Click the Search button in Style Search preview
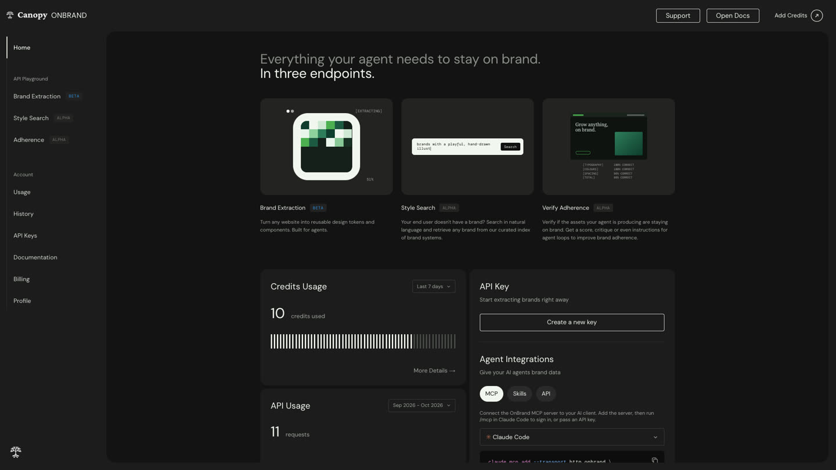836x470 pixels. coord(510,147)
